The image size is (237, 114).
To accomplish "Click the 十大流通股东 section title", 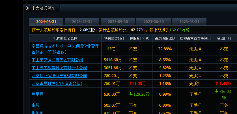I will tap(43, 8).
